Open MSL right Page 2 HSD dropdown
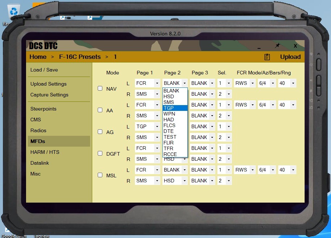The height and width of the screenshot is (238, 331). 175,181
